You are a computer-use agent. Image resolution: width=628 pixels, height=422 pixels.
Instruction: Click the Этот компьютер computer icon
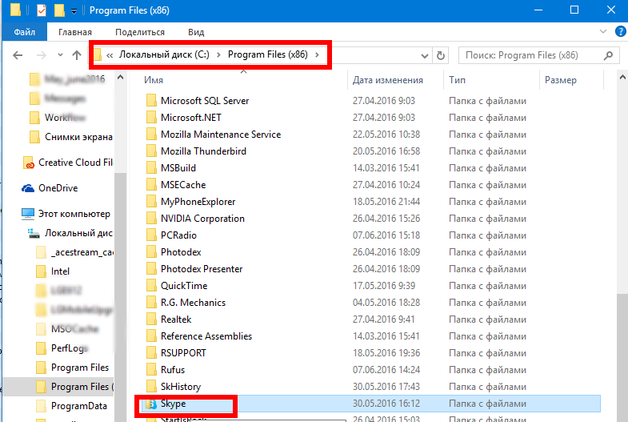click(x=28, y=214)
